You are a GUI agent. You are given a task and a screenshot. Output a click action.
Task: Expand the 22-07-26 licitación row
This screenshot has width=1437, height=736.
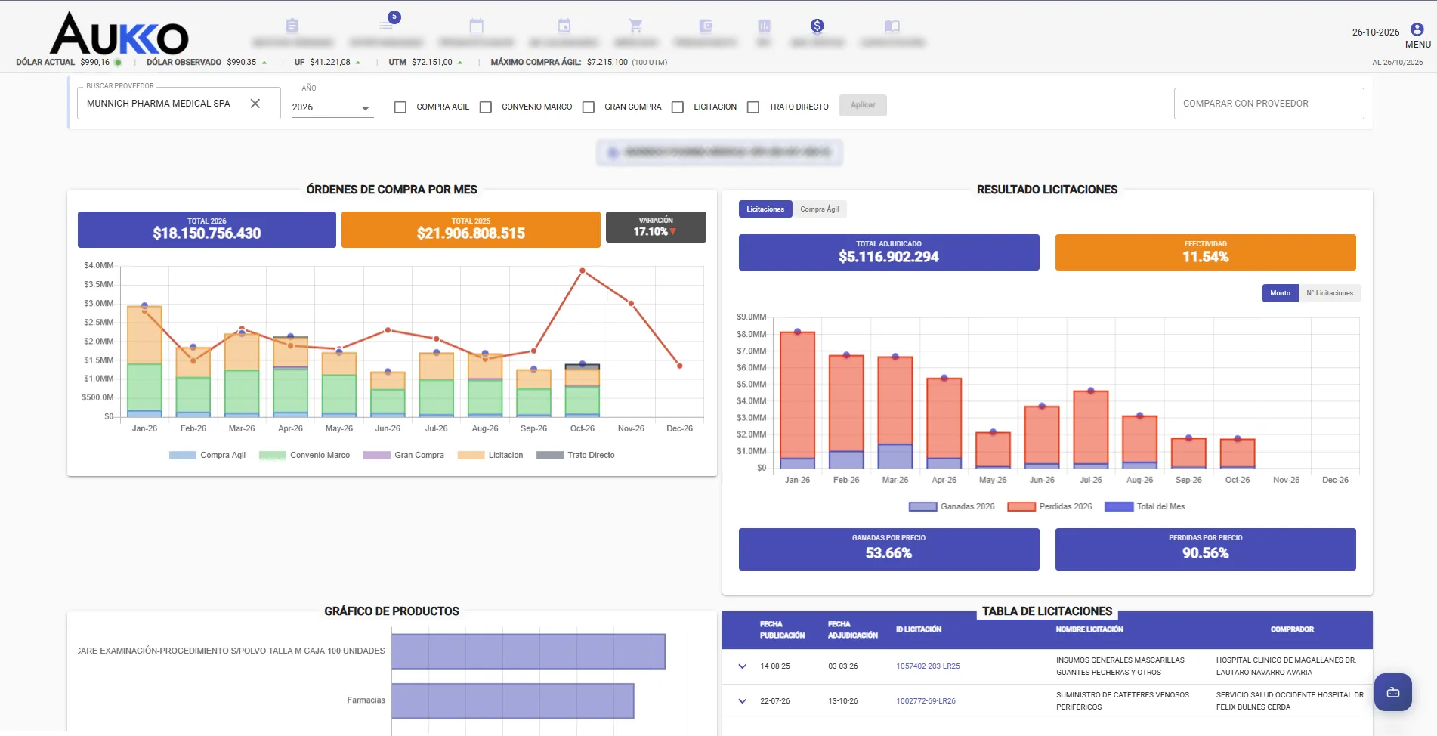click(743, 701)
